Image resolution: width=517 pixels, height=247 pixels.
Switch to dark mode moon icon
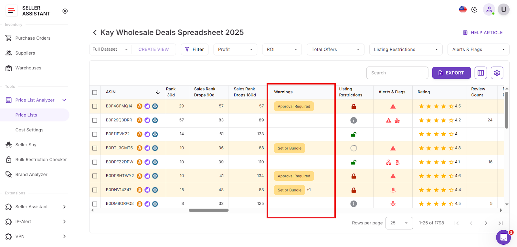pyautogui.click(x=474, y=10)
